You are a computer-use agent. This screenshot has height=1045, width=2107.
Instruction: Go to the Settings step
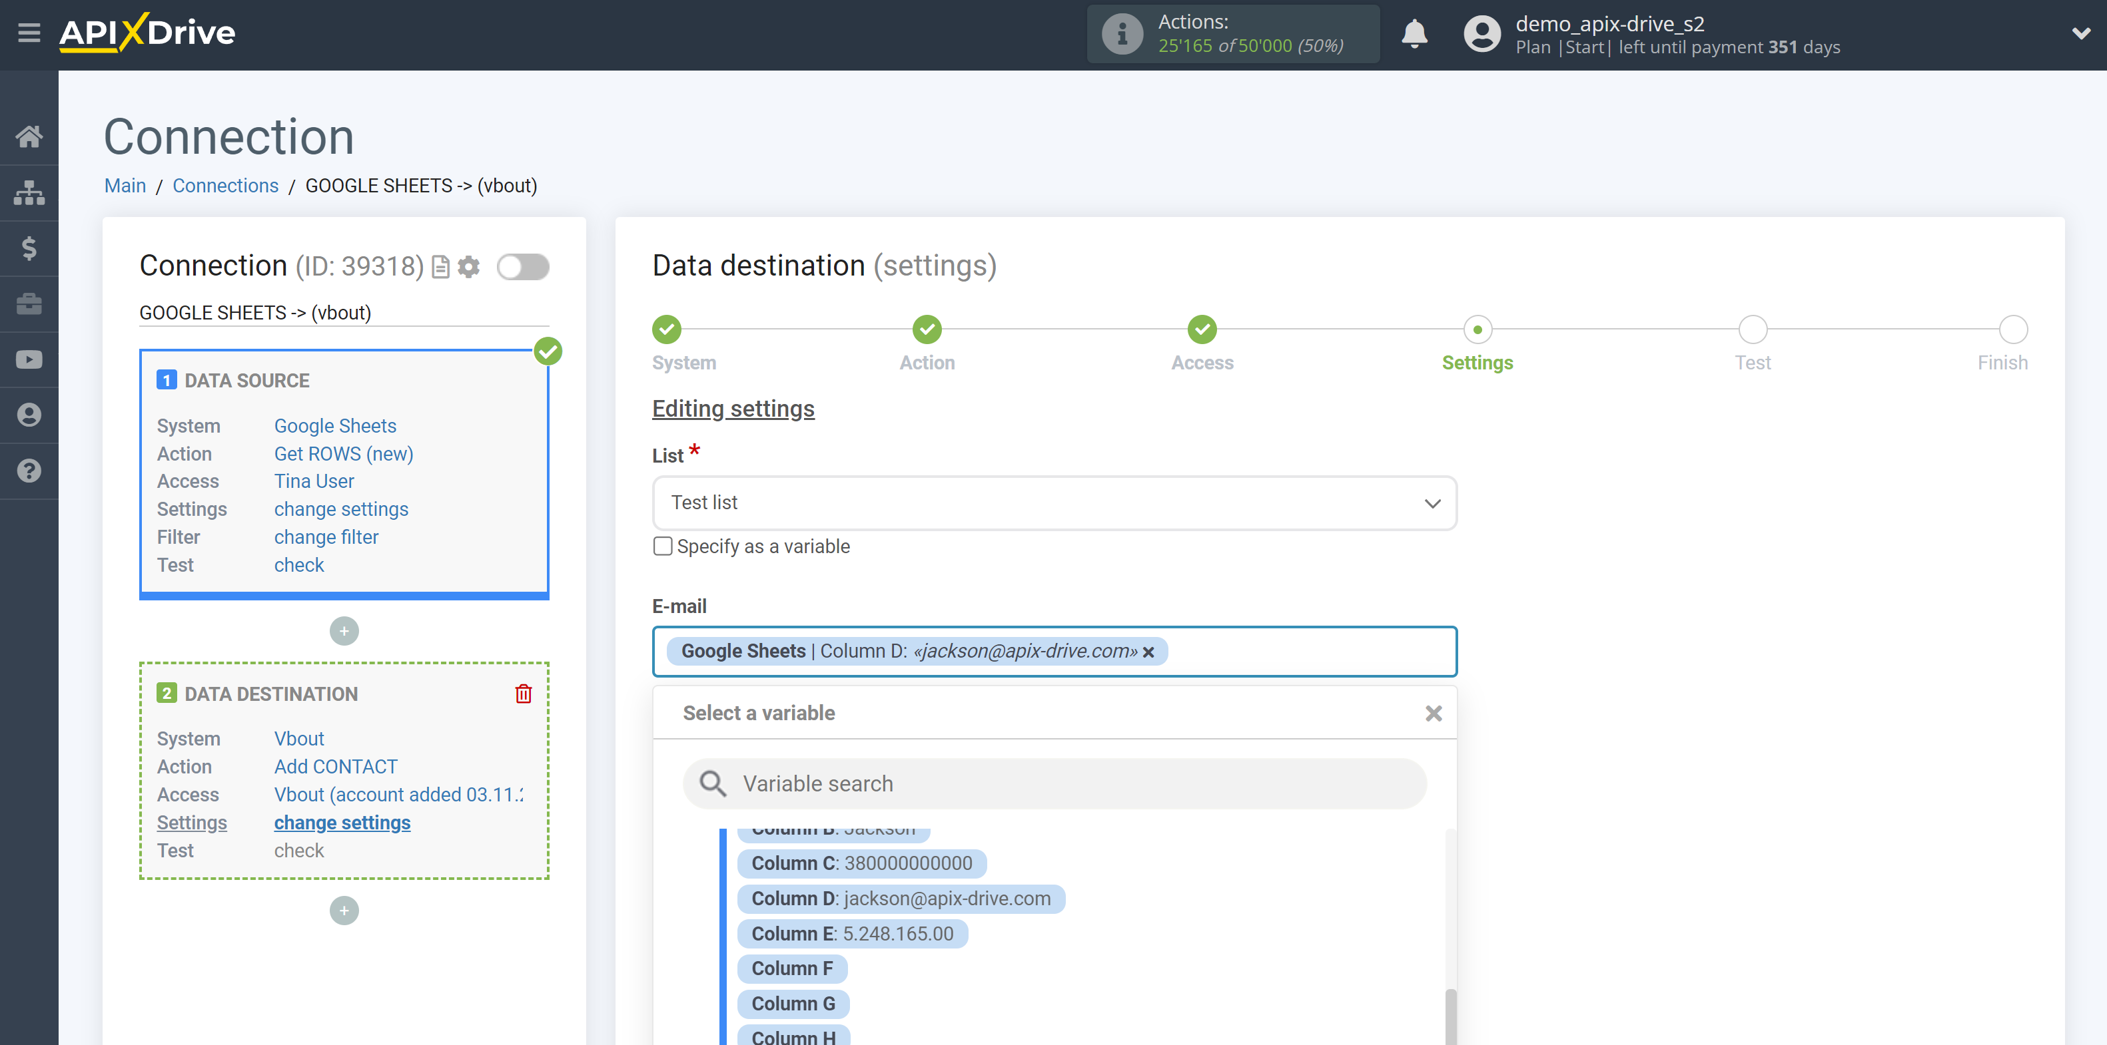click(1477, 330)
